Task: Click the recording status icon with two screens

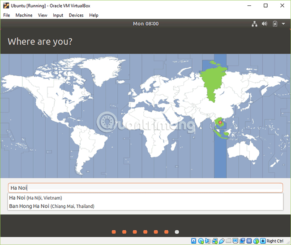Action: [x=242, y=241]
